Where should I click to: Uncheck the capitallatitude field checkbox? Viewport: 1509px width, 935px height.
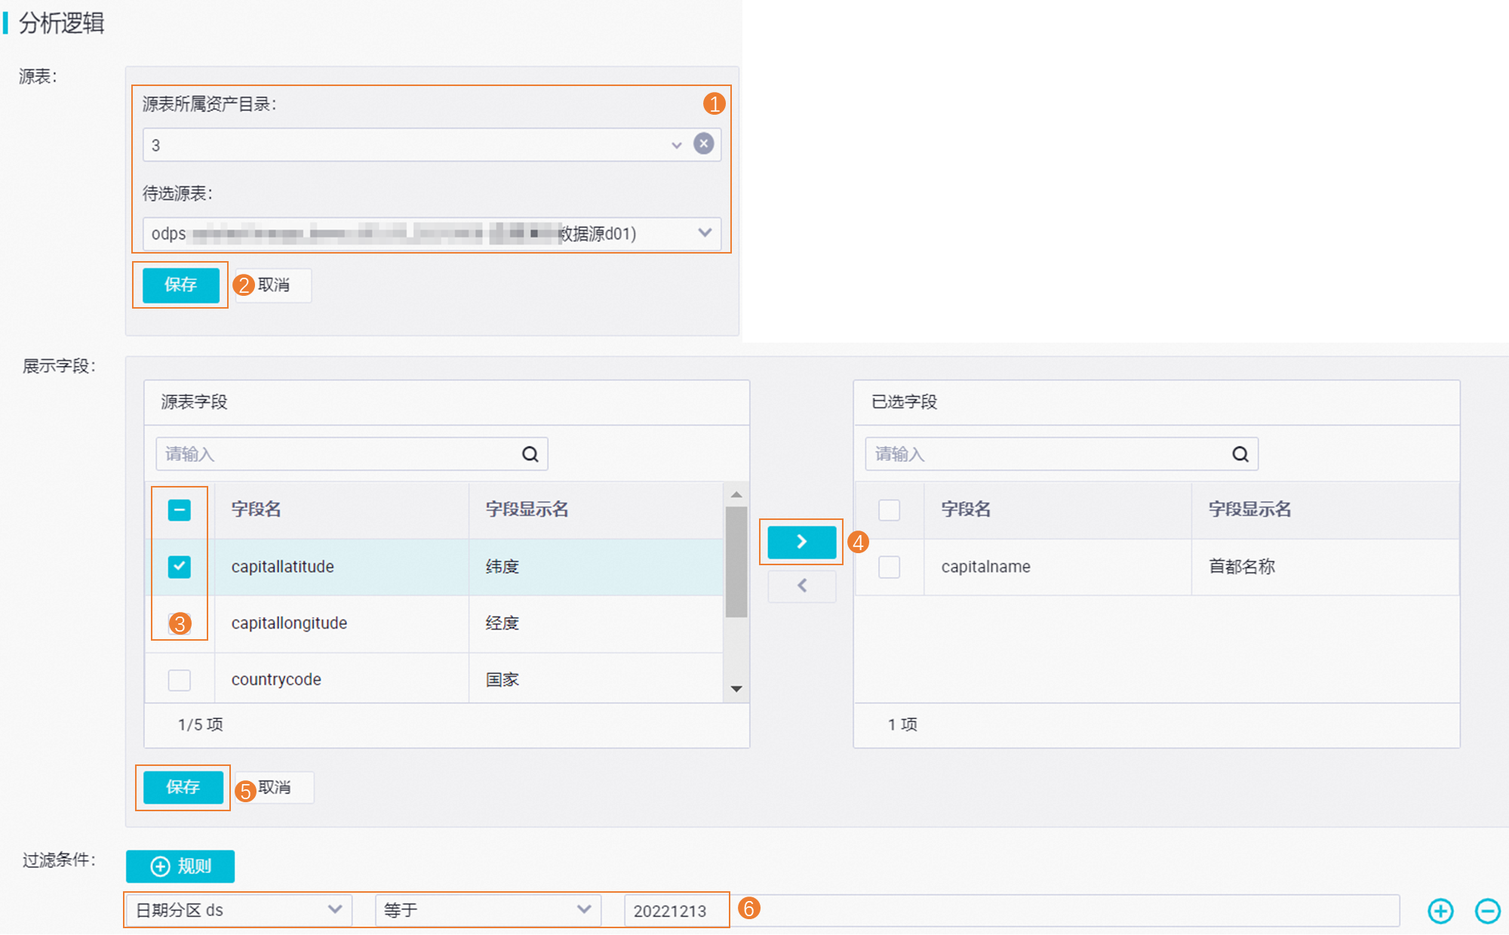click(x=180, y=567)
